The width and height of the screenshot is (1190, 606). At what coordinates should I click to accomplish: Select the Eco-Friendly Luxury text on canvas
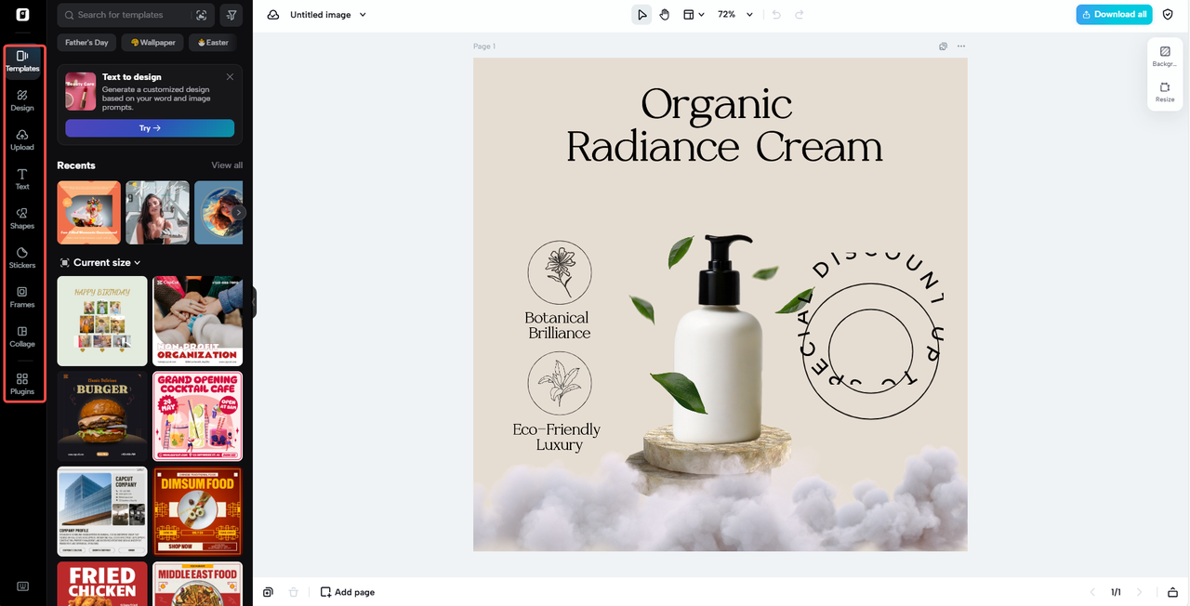[x=557, y=437]
